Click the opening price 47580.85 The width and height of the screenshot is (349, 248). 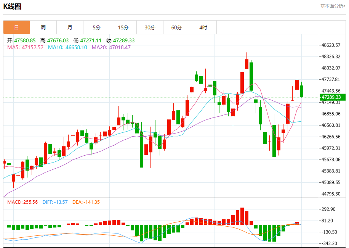(25, 40)
